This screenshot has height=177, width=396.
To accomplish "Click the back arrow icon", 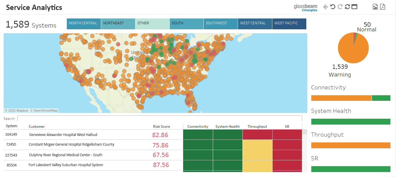I will click(x=325, y=7).
